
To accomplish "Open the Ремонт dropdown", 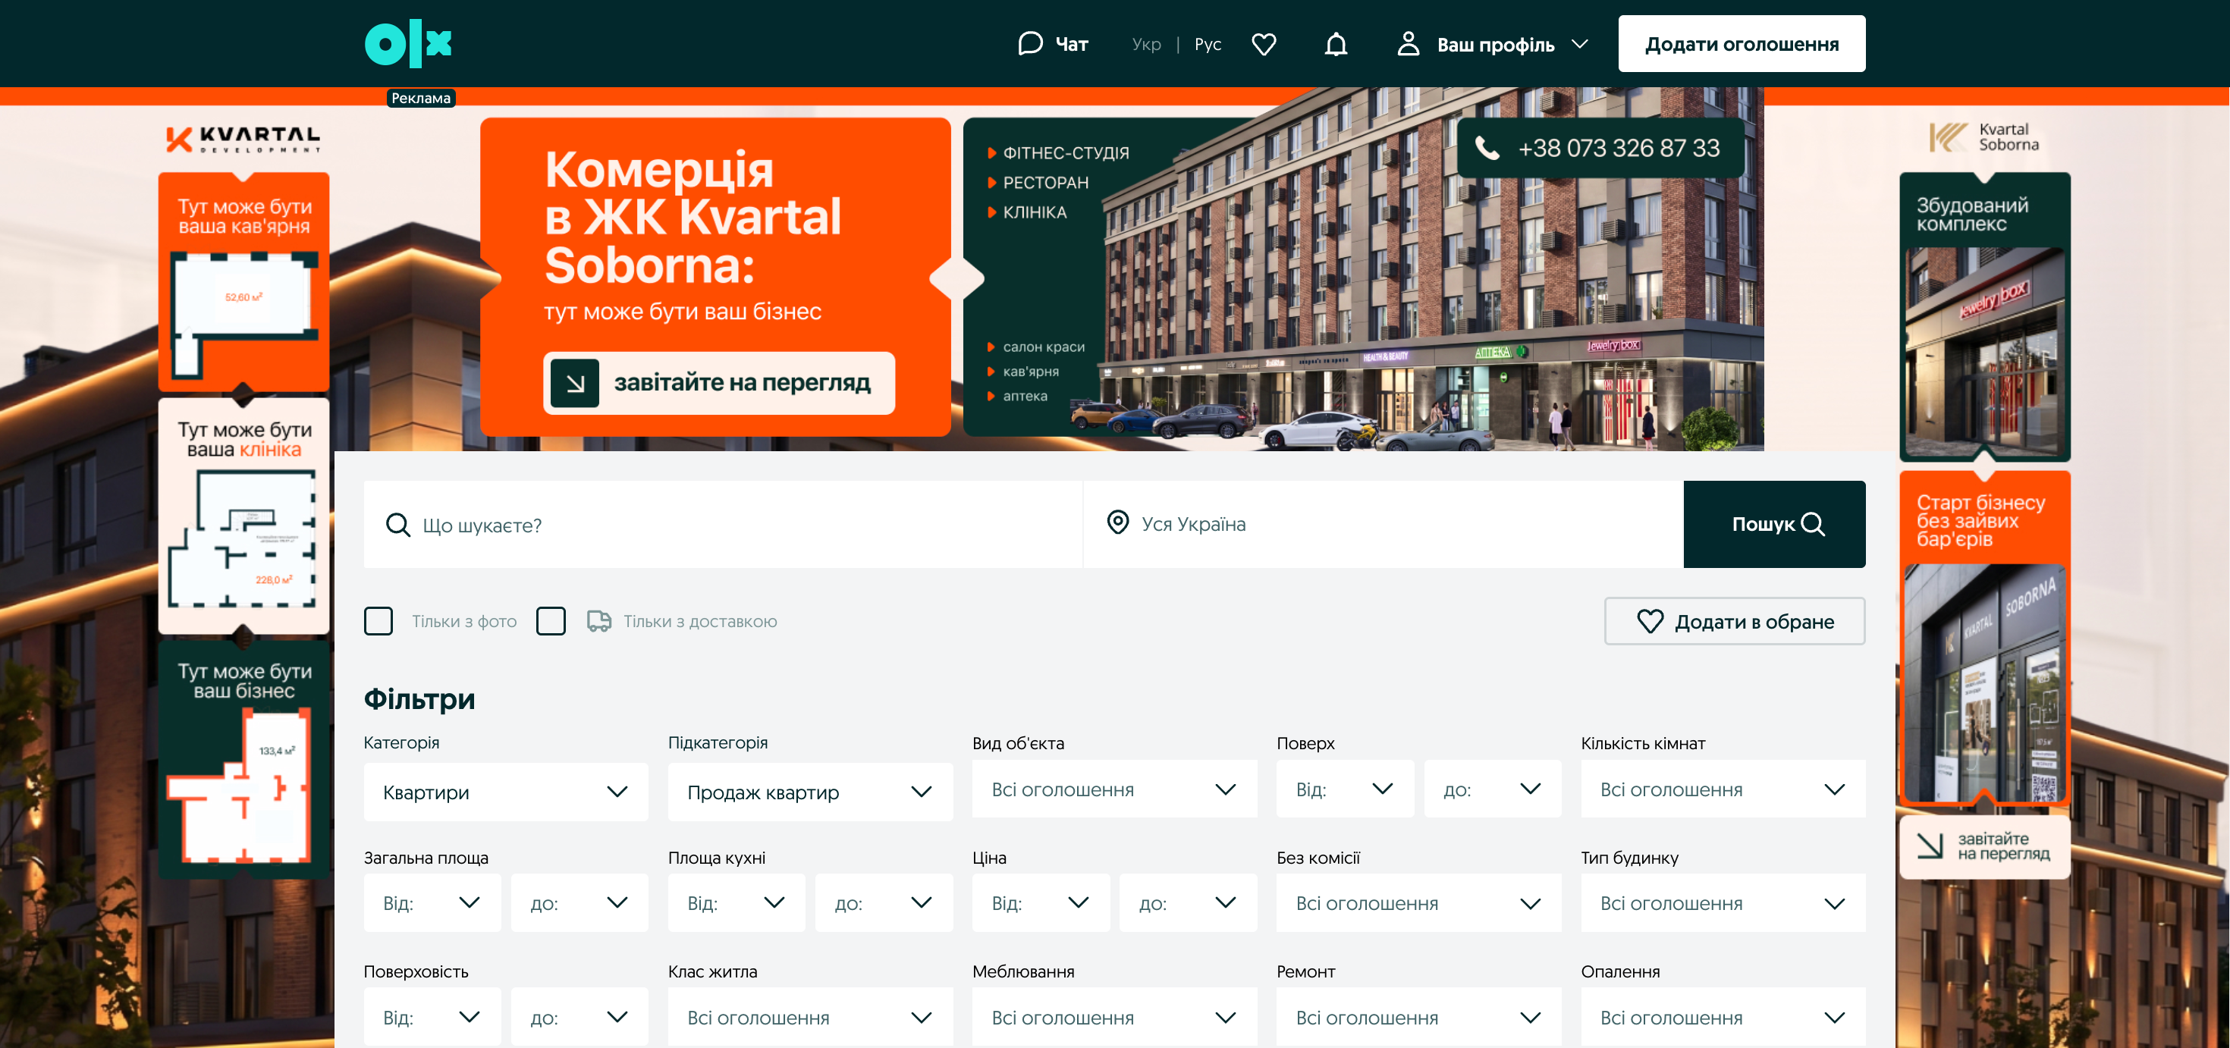I will tap(1419, 1017).
